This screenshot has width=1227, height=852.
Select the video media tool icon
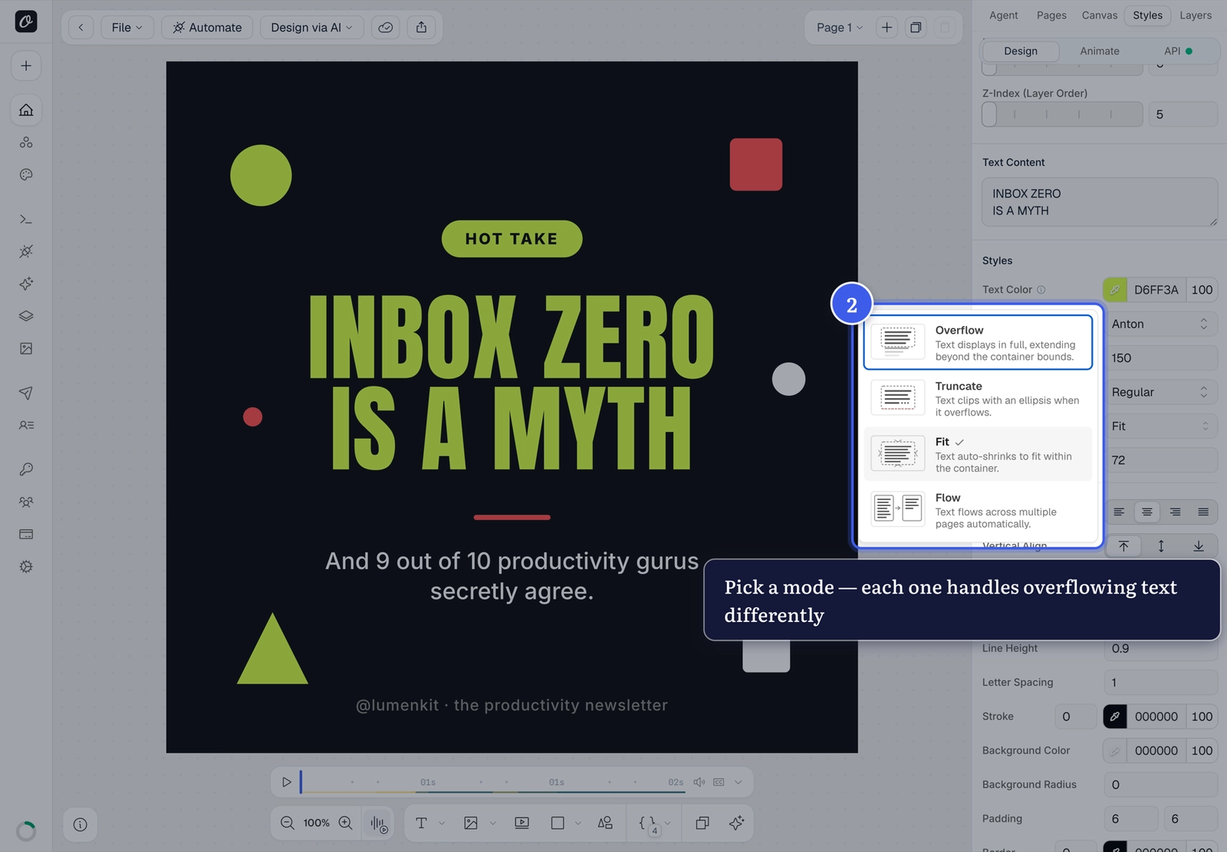point(522,823)
